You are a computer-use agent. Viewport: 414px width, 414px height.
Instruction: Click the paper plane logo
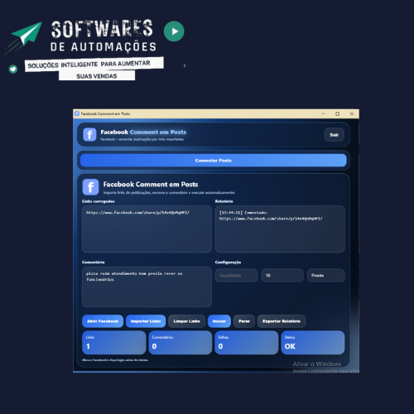tap(26, 35)
